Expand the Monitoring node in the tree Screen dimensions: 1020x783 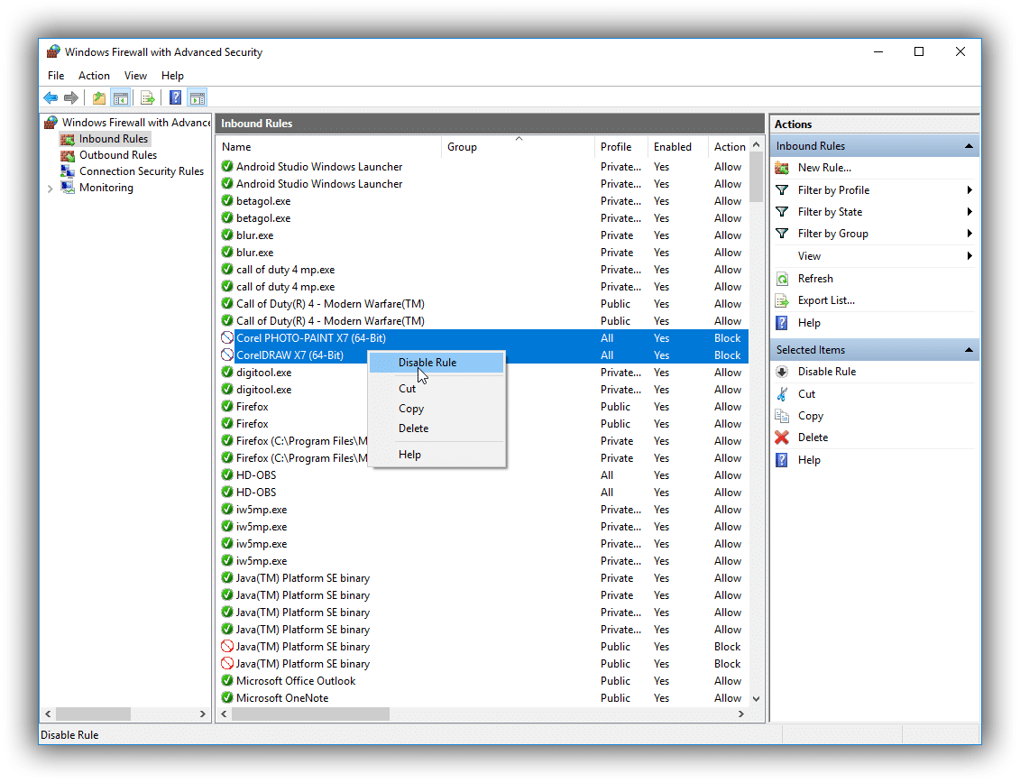point(51,189)
